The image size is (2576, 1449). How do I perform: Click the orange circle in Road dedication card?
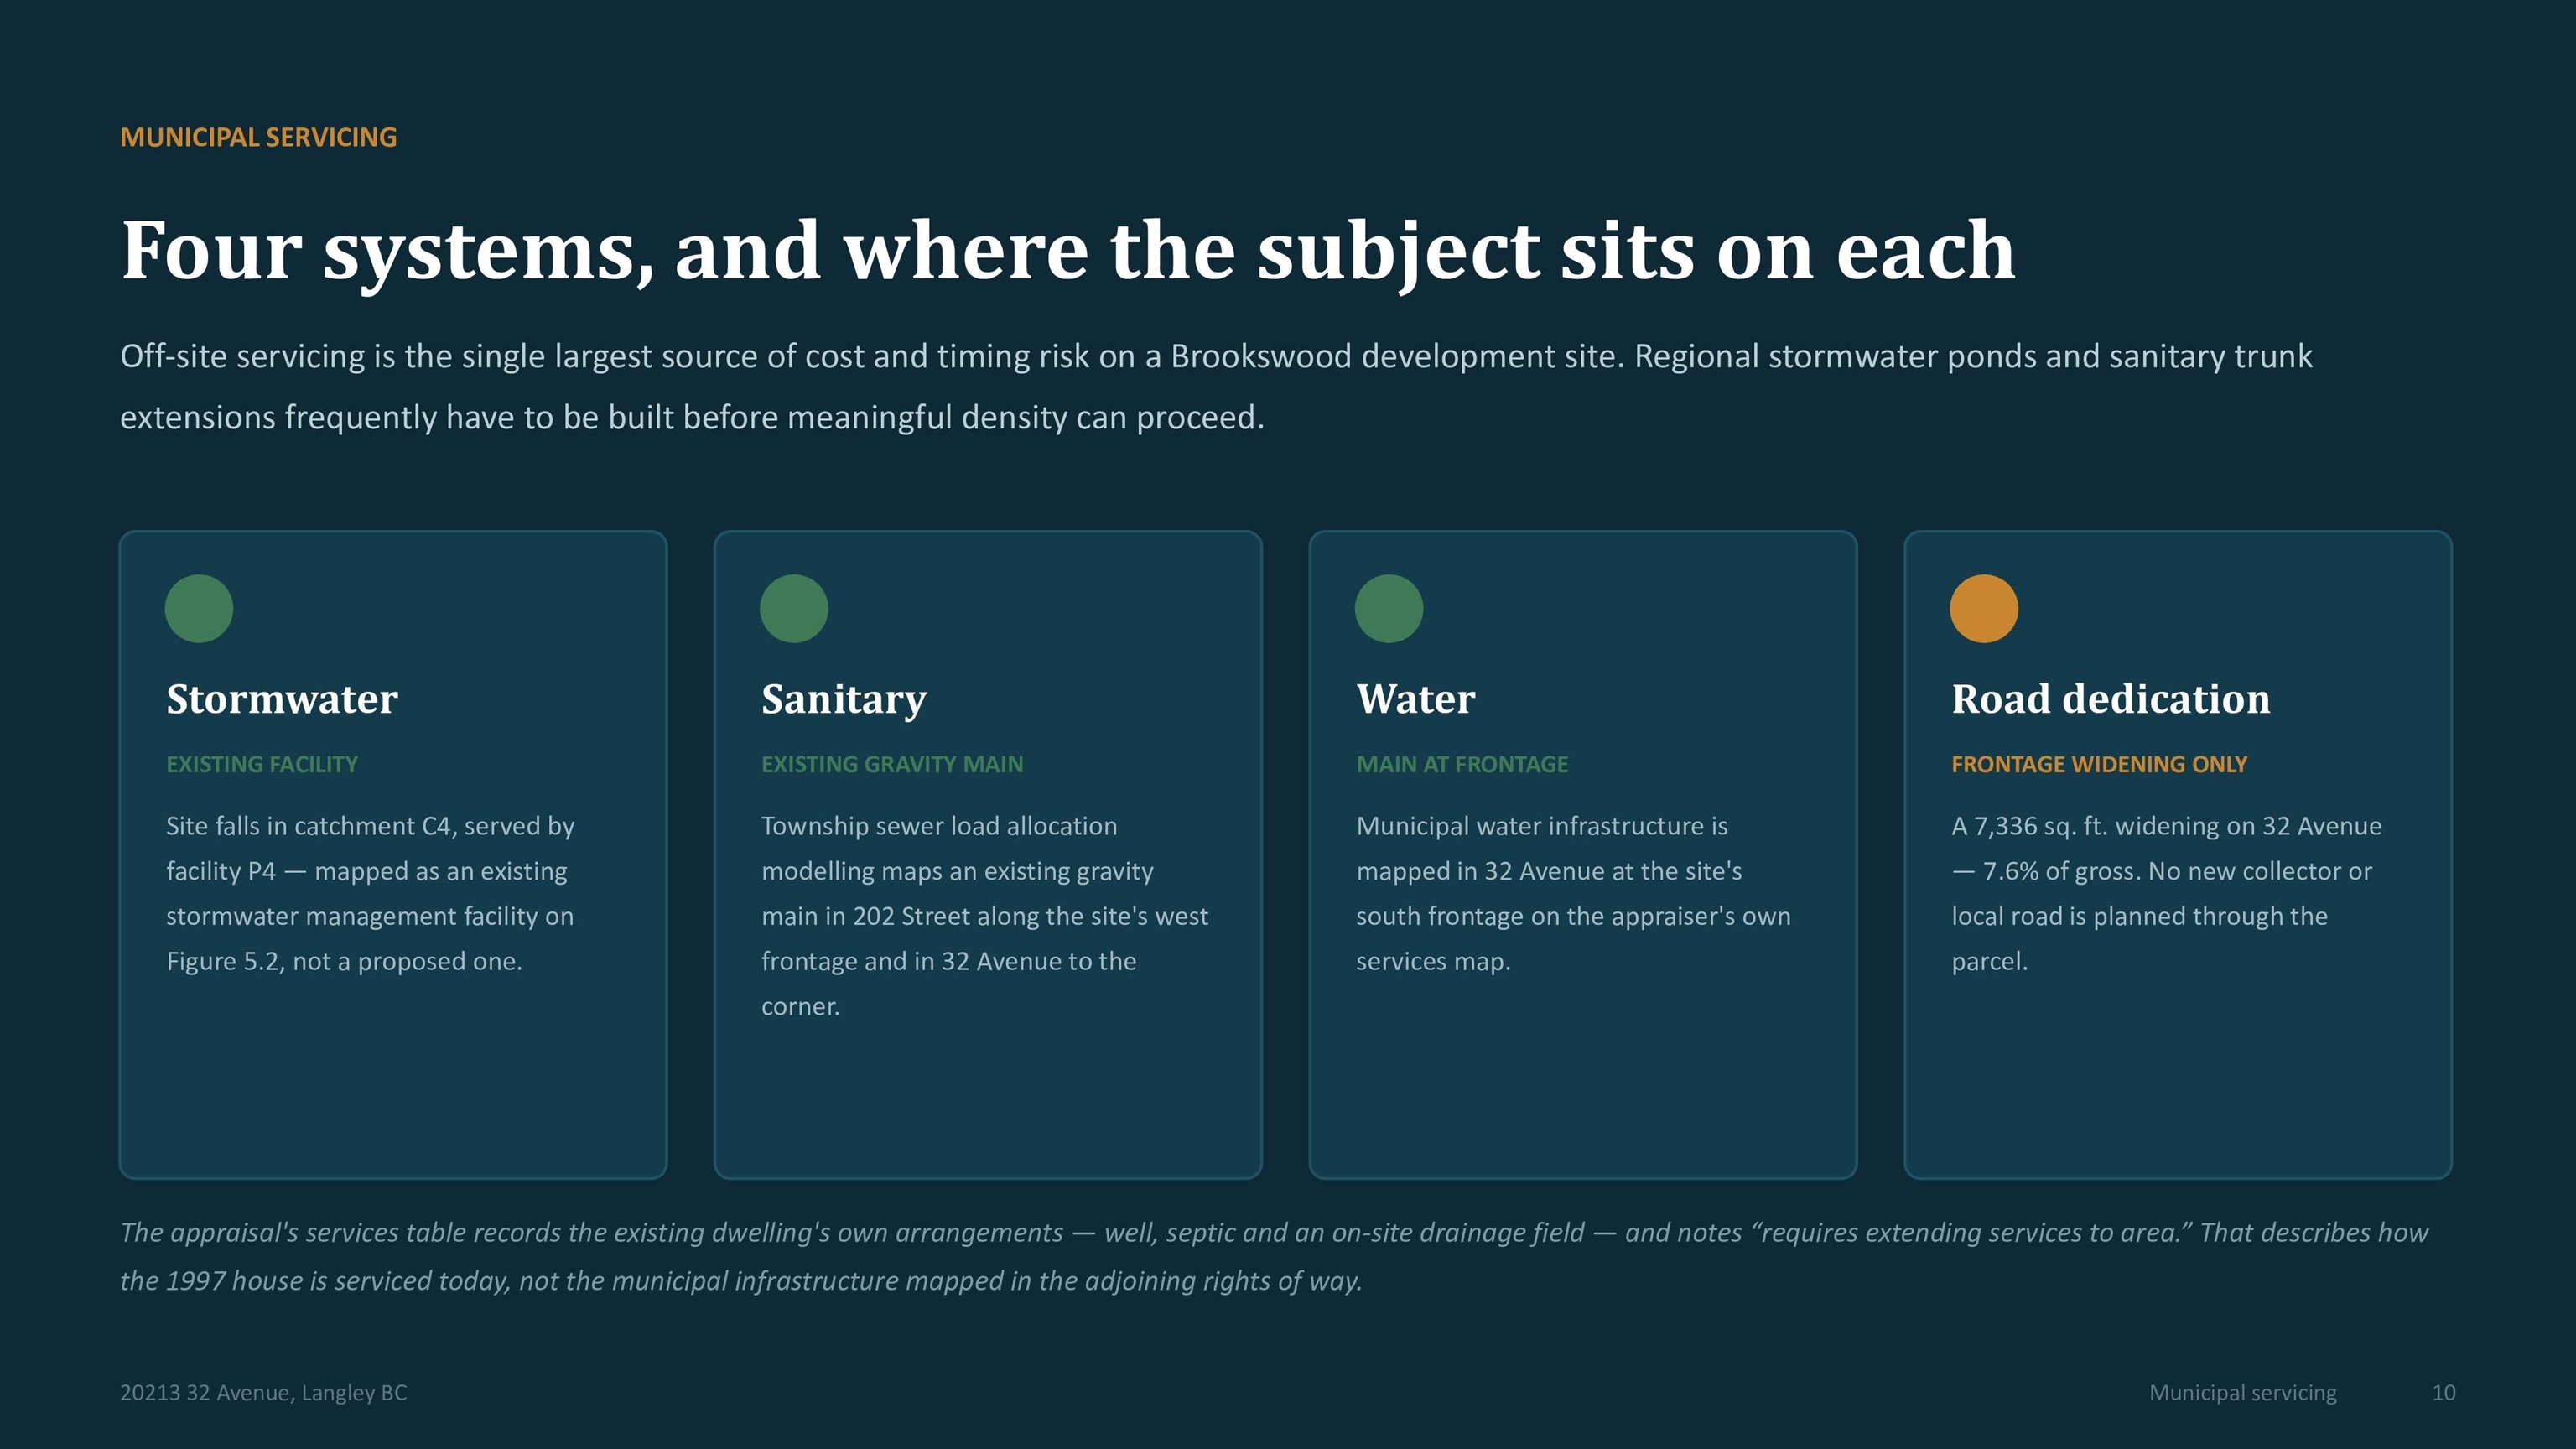pyautogui.click(x=1984, y=608)
